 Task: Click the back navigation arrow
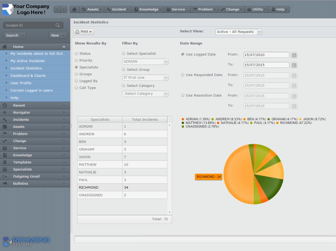click(x=57, y=9)
